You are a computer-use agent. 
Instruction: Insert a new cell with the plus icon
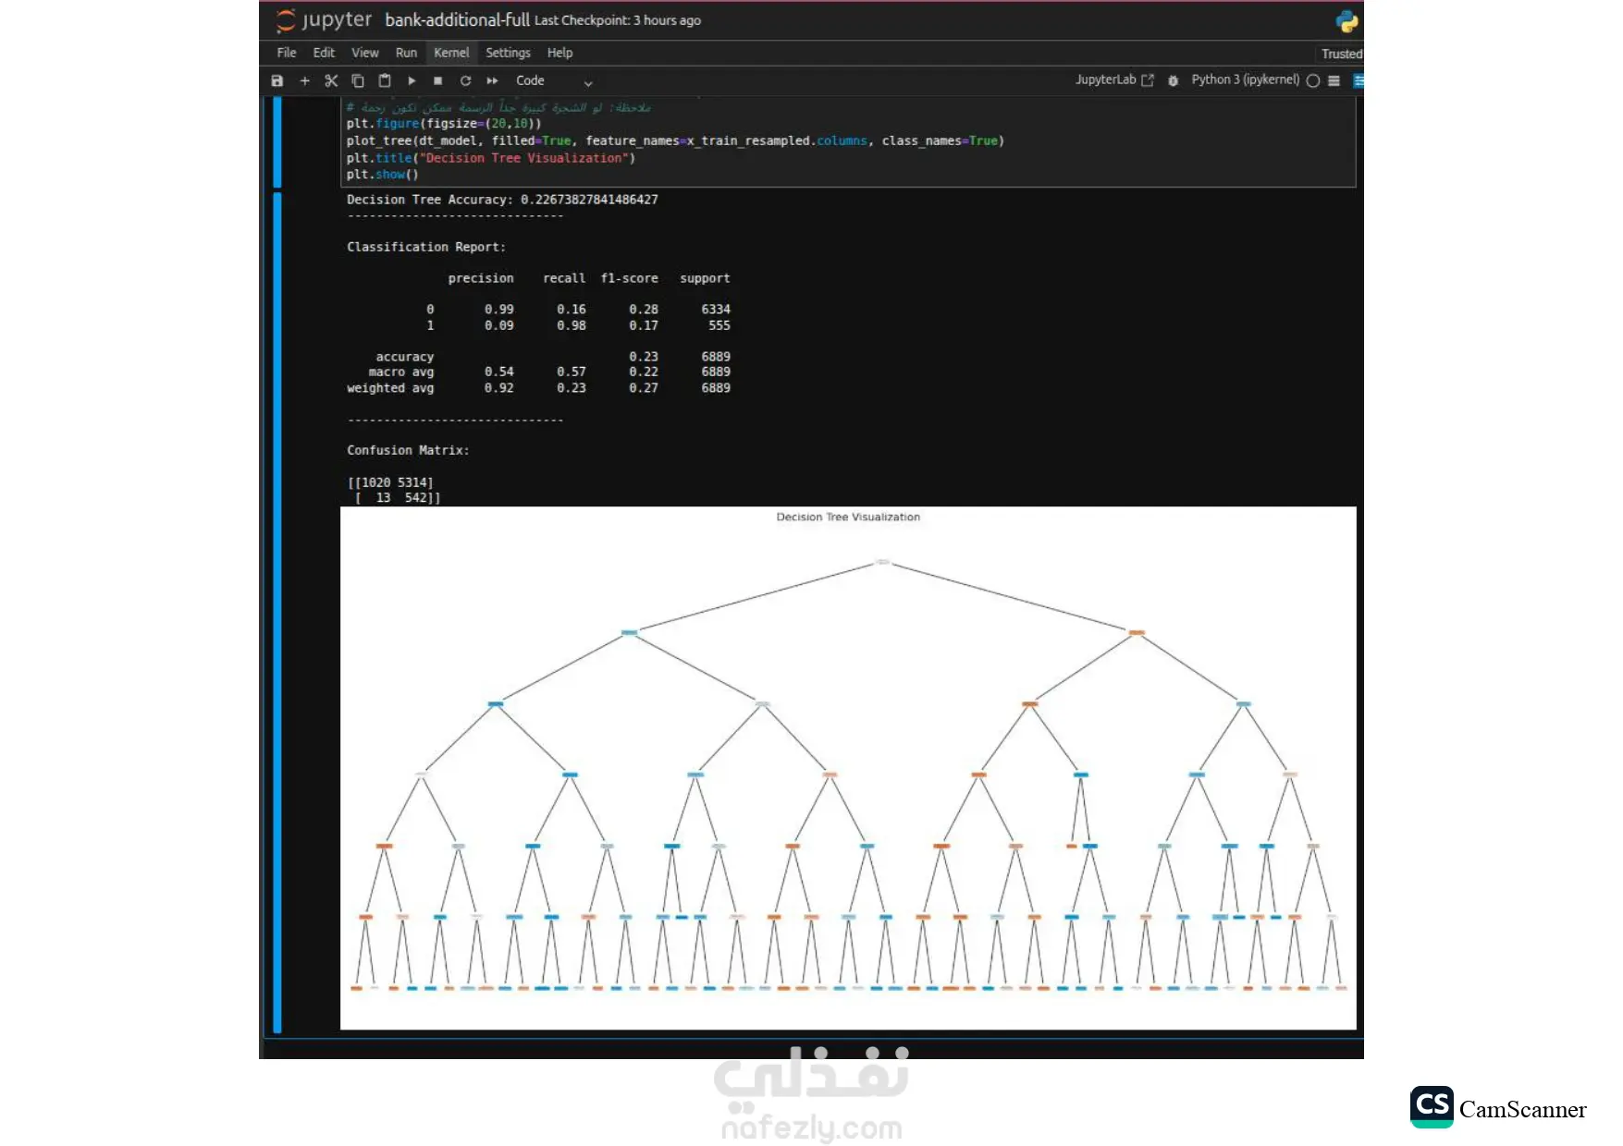304,81
